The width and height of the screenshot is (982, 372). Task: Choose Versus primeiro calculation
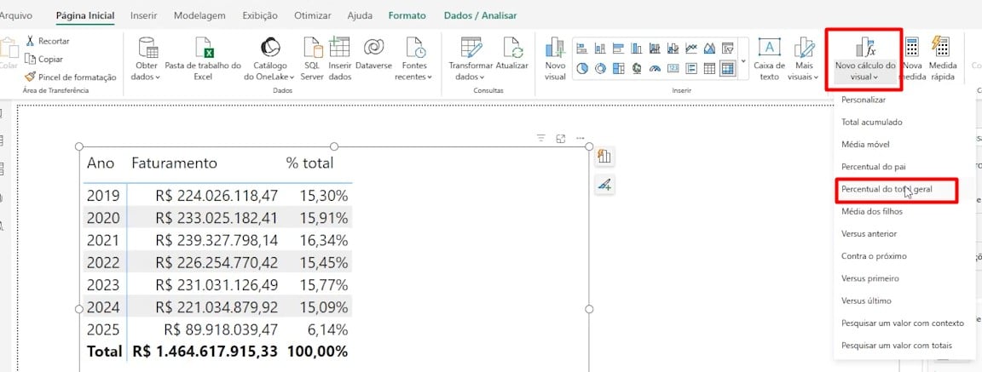pyautogui.click(x=870, y=278)
